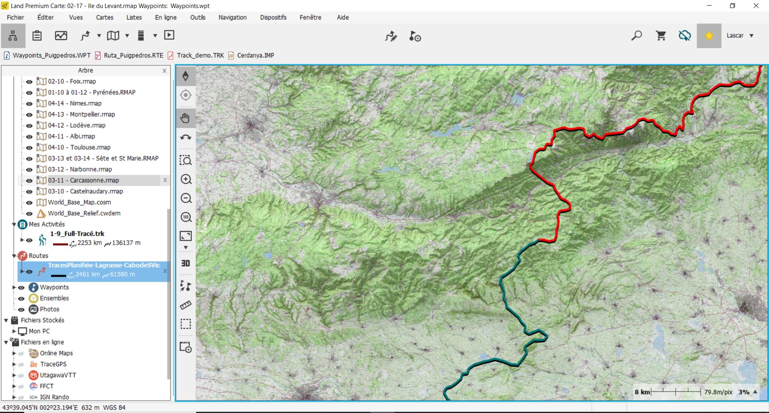The height and width of the screenshot is (413, 769).
Task: Click the dark red track color line
Action: click(x=60, y=244)
